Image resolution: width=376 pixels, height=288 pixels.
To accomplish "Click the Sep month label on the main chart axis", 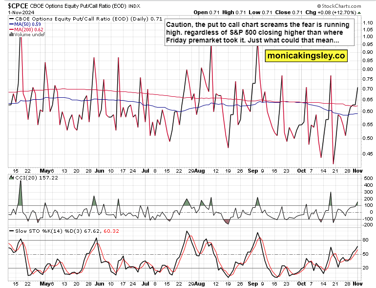I will point(252,172).
